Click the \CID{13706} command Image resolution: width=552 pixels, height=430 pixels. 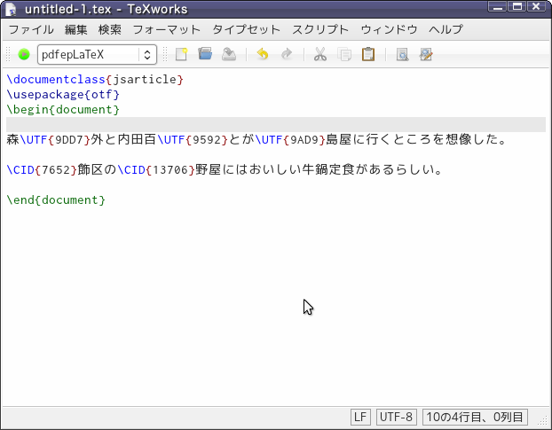click(x=156, y=170)
